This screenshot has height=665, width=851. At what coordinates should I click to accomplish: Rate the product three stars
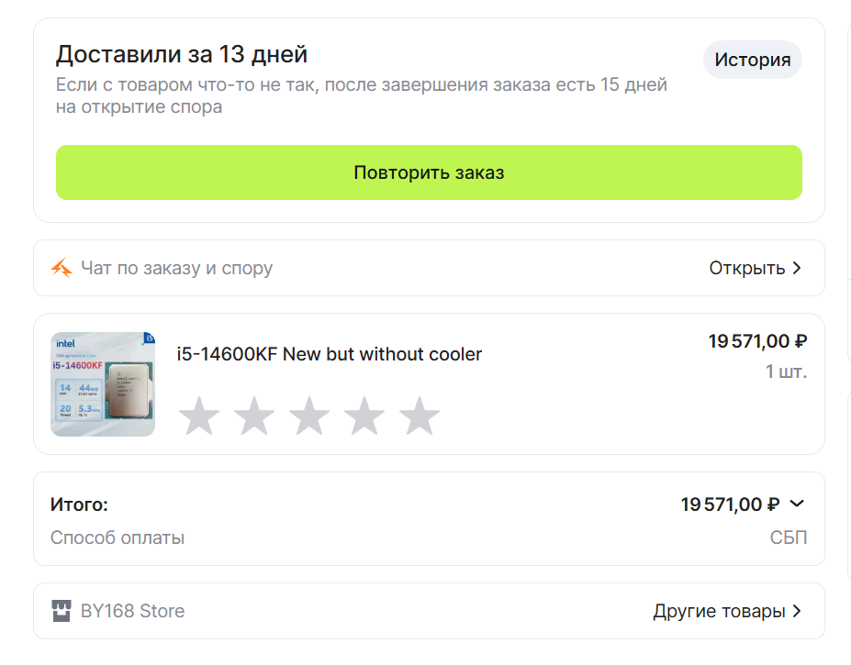point(309,416)
